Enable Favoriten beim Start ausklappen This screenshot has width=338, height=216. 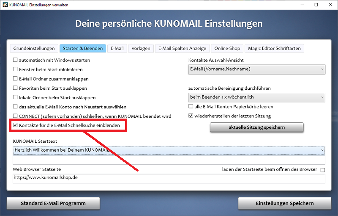click(15, 88)
